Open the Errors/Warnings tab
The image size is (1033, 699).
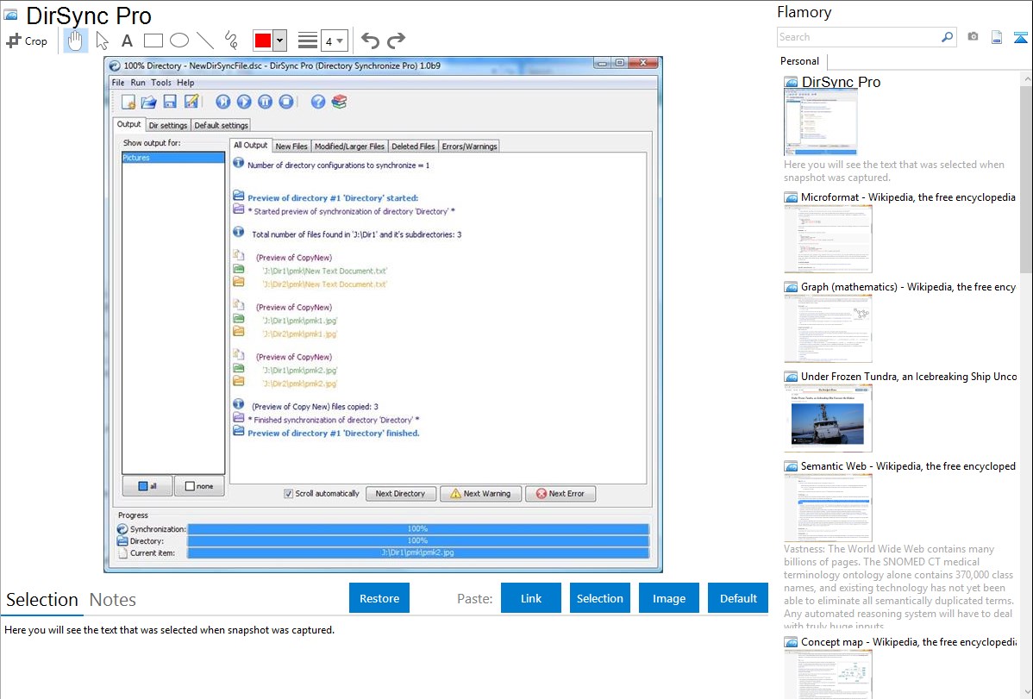(x=469, y=147)
